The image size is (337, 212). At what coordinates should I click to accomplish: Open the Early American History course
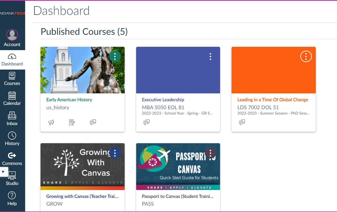[69, 99]
